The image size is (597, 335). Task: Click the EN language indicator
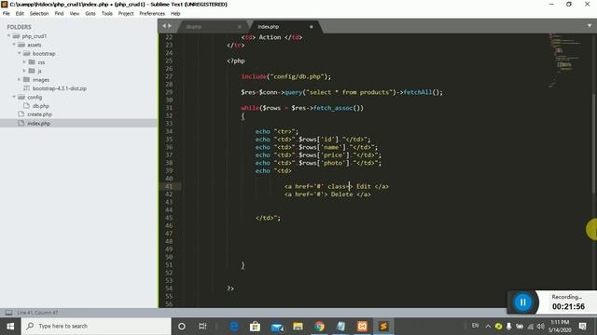point(475,326)
